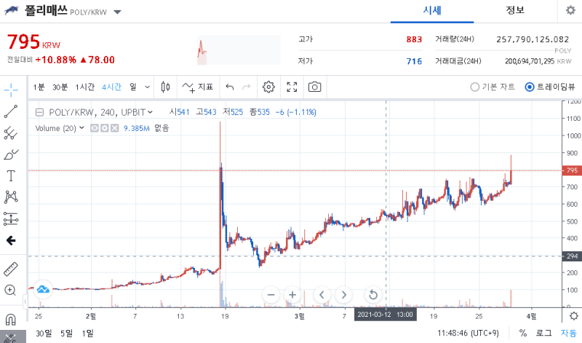Screen dimensions: 582x343
Task: Click the 883 high price value
Action: [414, 39]
